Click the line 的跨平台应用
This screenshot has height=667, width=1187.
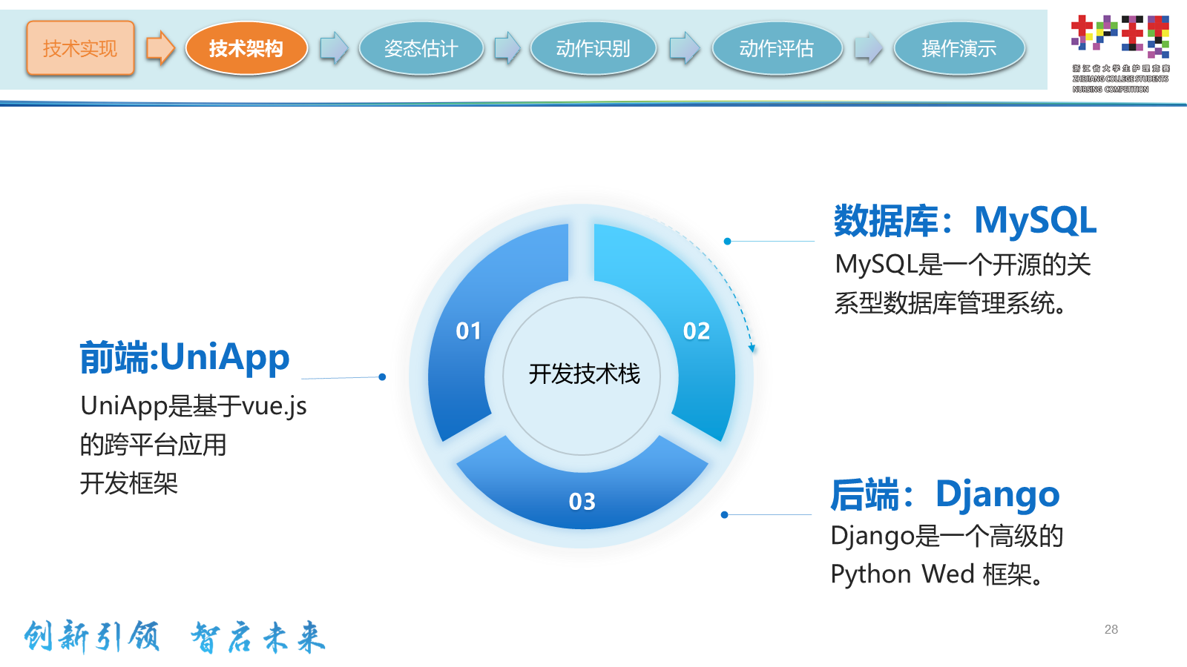154,445
